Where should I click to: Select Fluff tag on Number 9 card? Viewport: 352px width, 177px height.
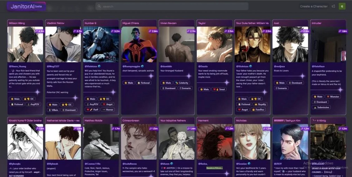point(92,110)
